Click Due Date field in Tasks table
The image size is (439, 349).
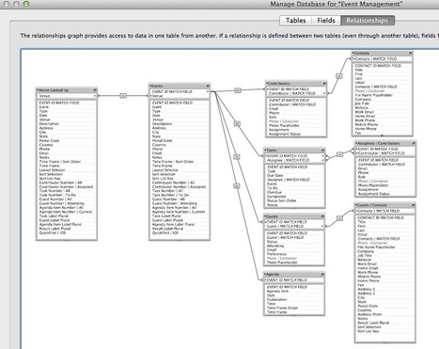(275, 176)
